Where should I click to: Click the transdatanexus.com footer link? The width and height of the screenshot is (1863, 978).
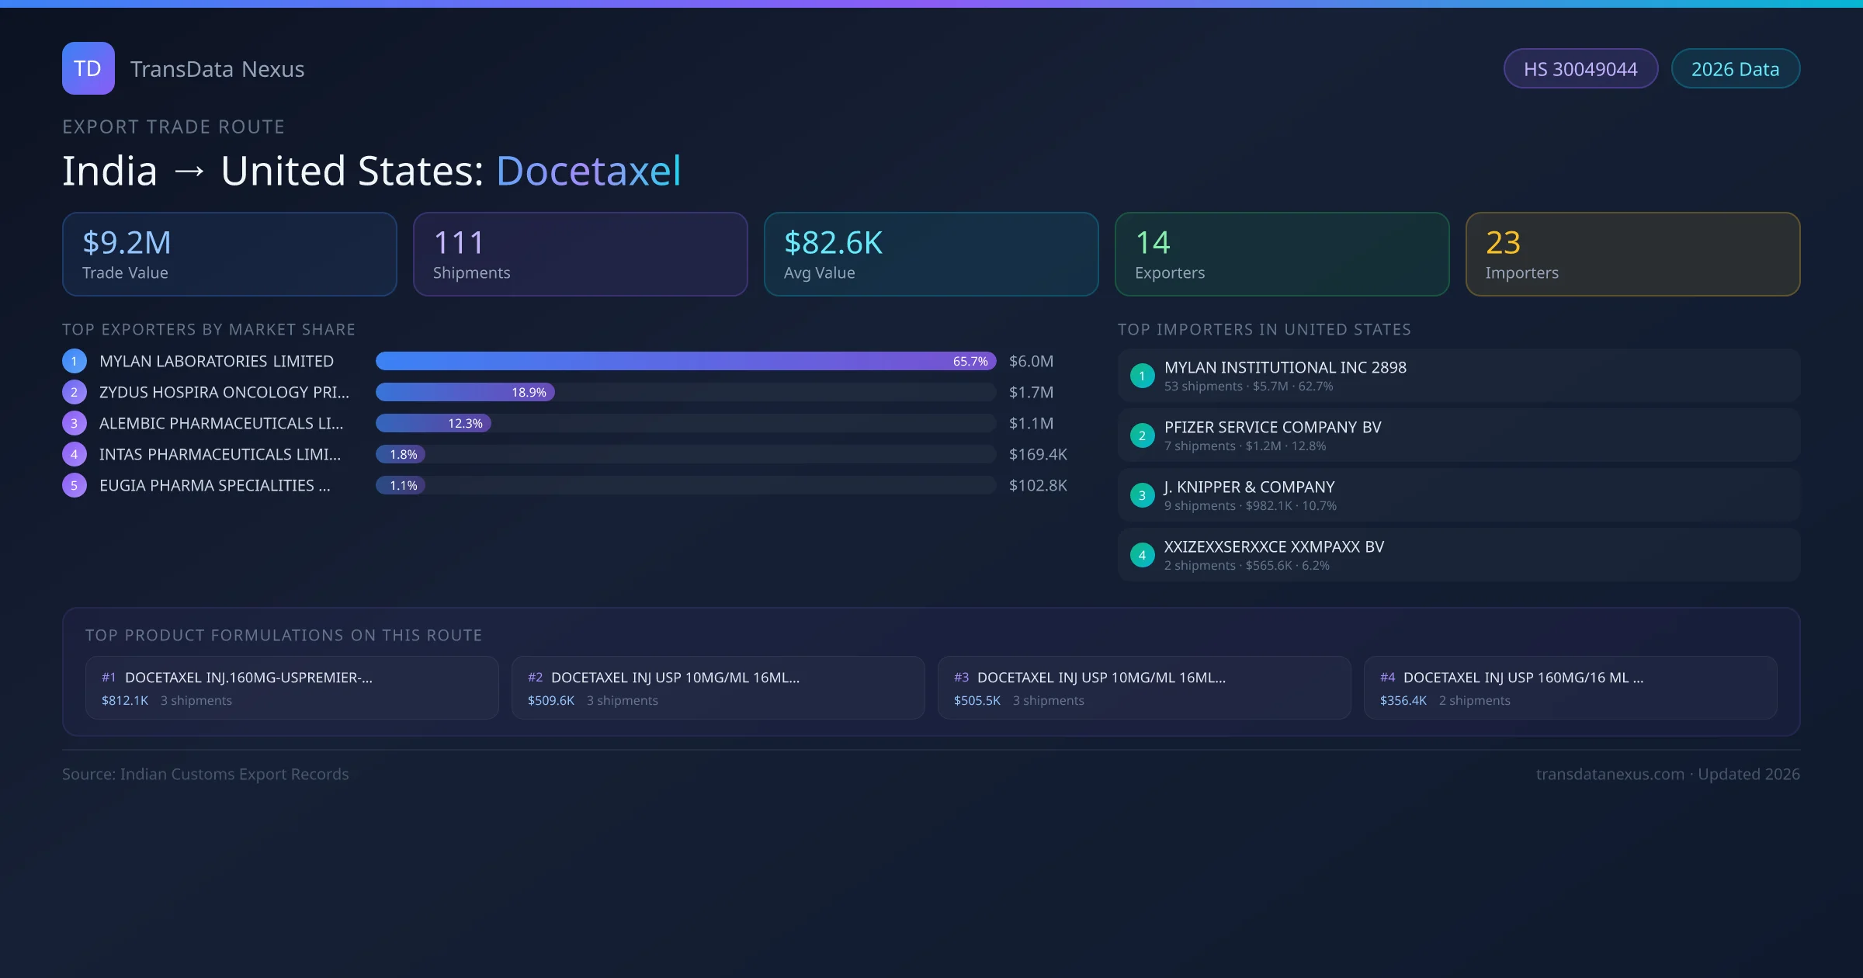1610,774
